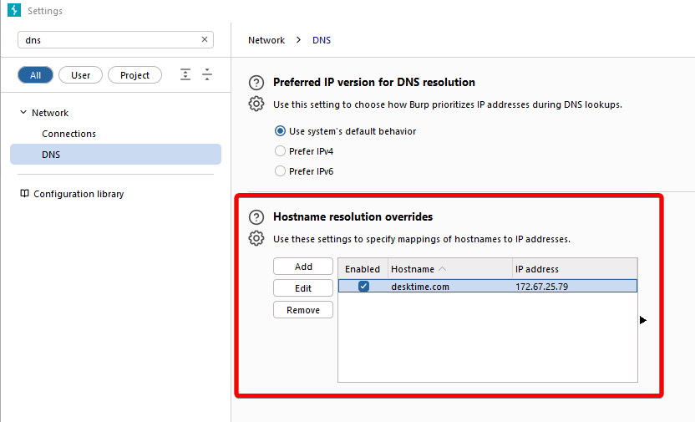
Task: Collapse the Network tree node
Action: [23, 113]
